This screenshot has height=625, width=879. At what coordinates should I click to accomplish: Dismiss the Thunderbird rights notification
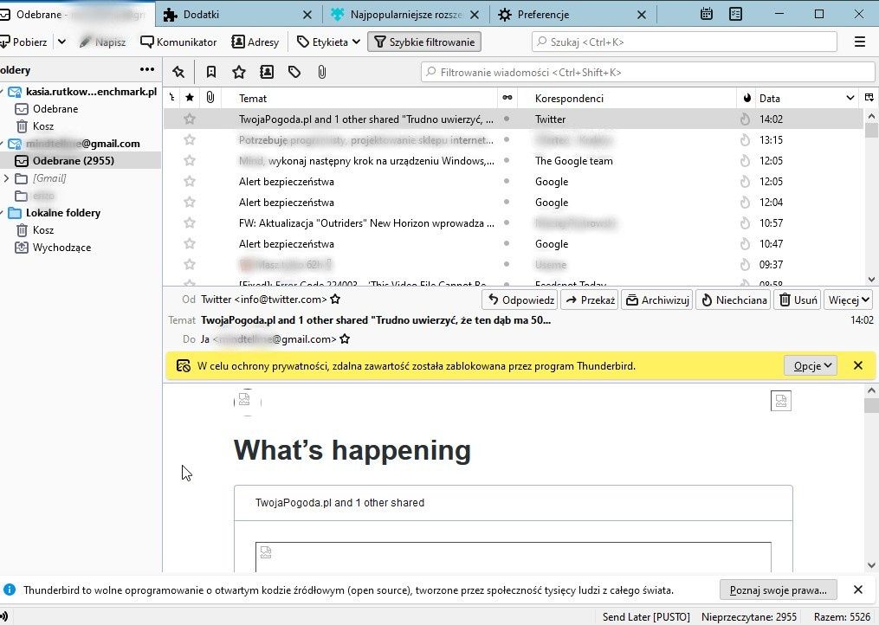(x=857, y=590)
